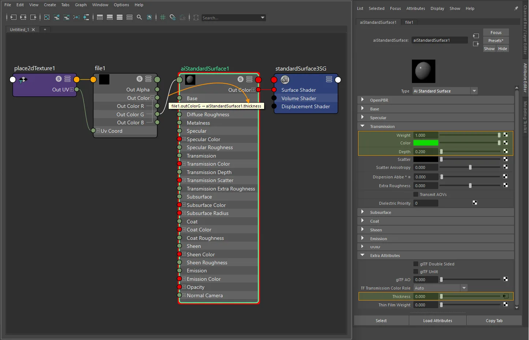Screen dimensions: 529x340
Task: Switch to the file1 tab in Attribute Editor
Action: 409,22
